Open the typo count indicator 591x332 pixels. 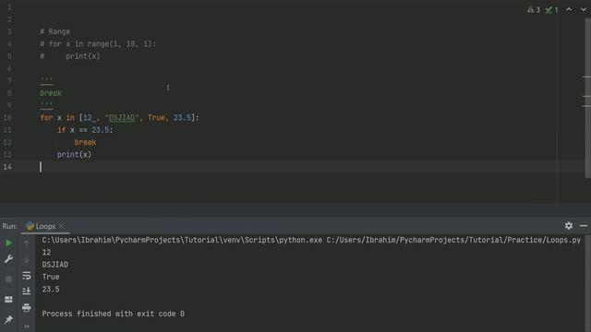[x=552, y=10]
